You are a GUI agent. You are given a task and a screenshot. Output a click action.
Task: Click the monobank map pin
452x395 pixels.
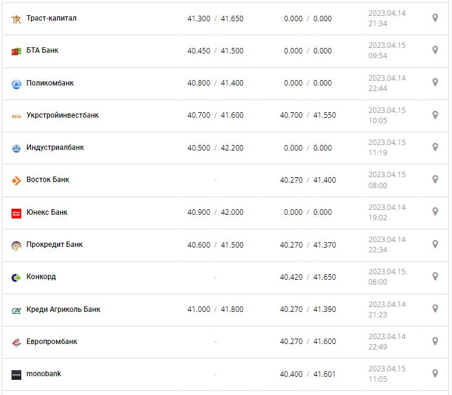click(x=435, y=373)
